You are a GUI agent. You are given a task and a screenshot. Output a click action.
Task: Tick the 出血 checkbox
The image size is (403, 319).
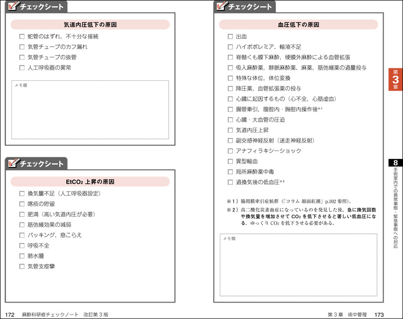pyautogui.click(x=230, y=36)
